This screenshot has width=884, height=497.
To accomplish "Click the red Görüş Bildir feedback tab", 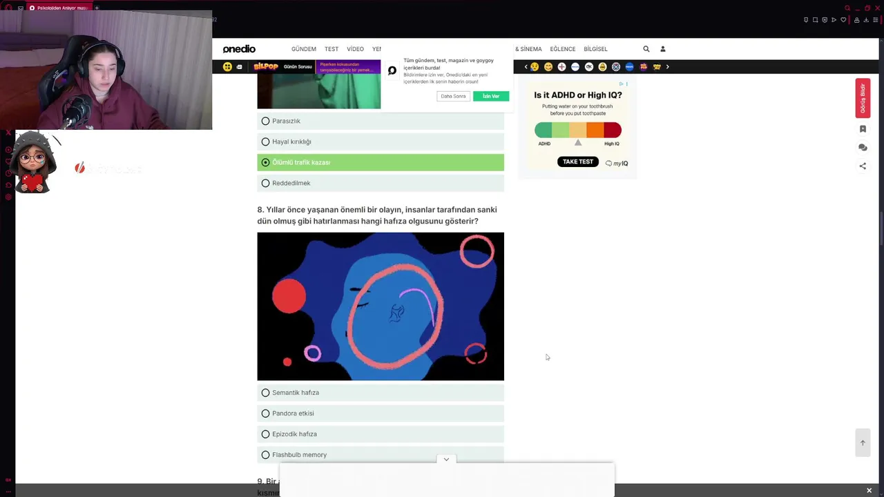I will 863,98.
